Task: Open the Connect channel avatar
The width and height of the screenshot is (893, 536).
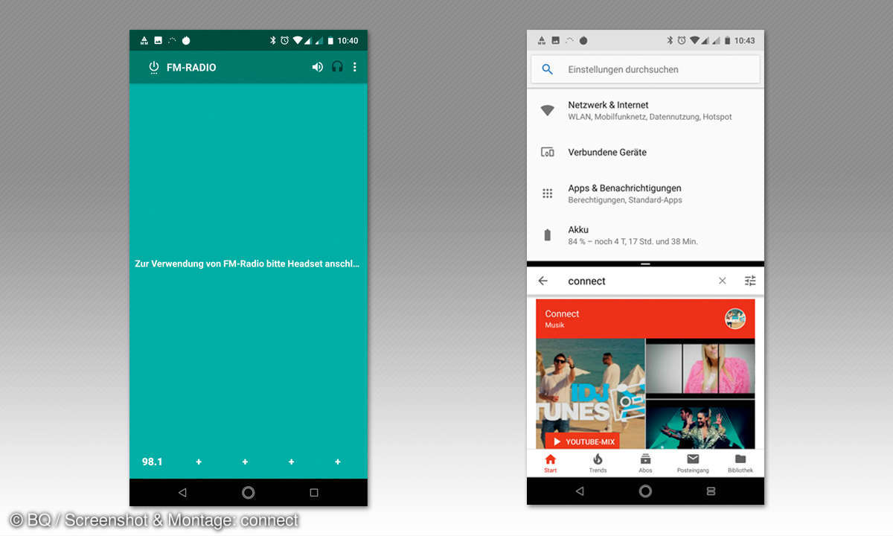Action: (735, 319)
